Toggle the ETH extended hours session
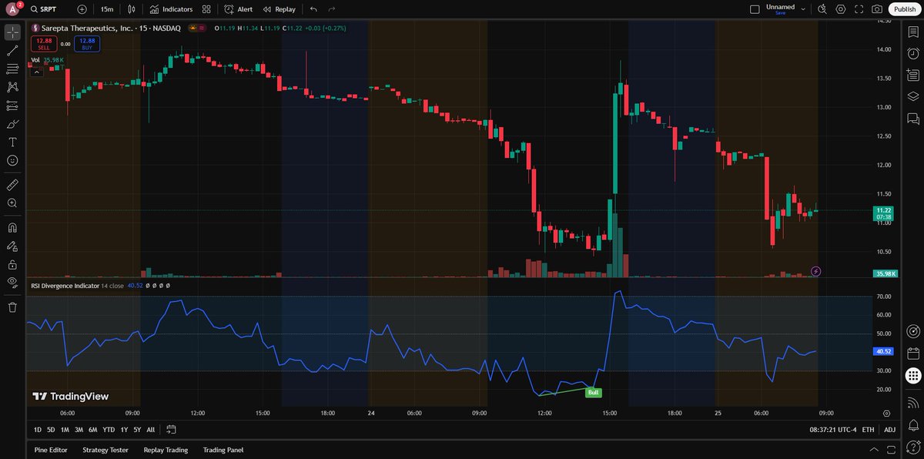 868,429
